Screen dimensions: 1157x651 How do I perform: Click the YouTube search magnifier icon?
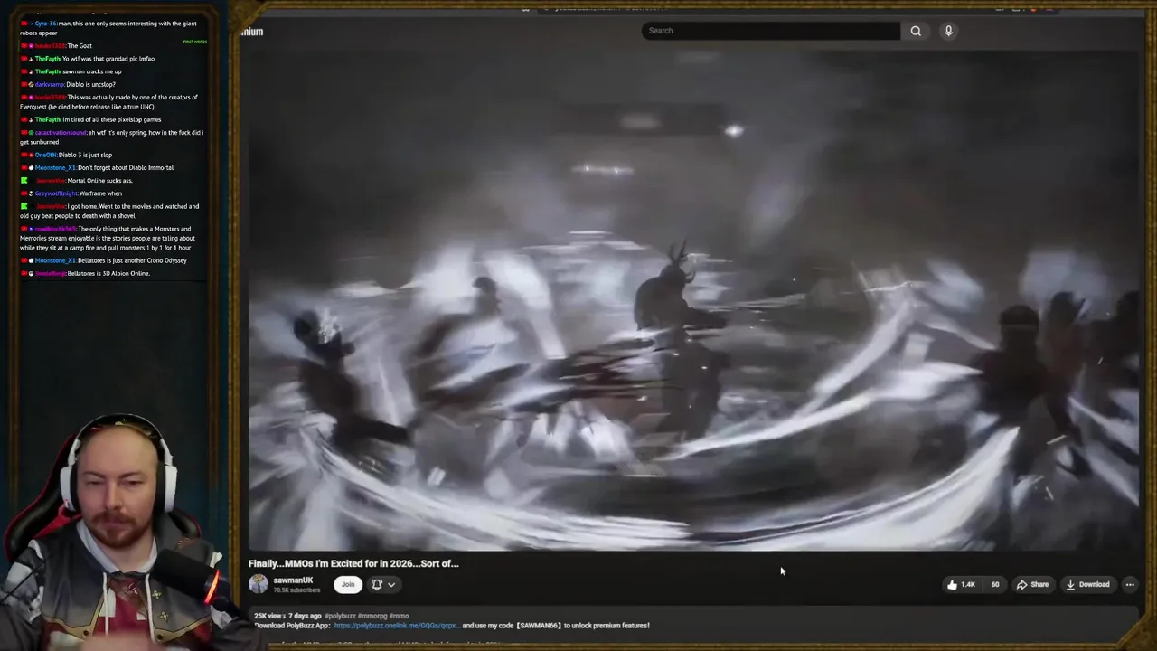pos(916,31)
